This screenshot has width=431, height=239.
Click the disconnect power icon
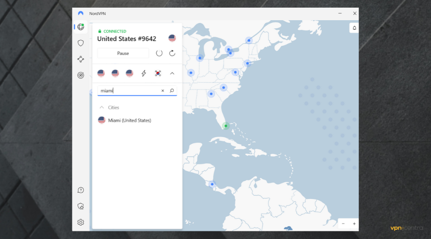coord(159,53)
